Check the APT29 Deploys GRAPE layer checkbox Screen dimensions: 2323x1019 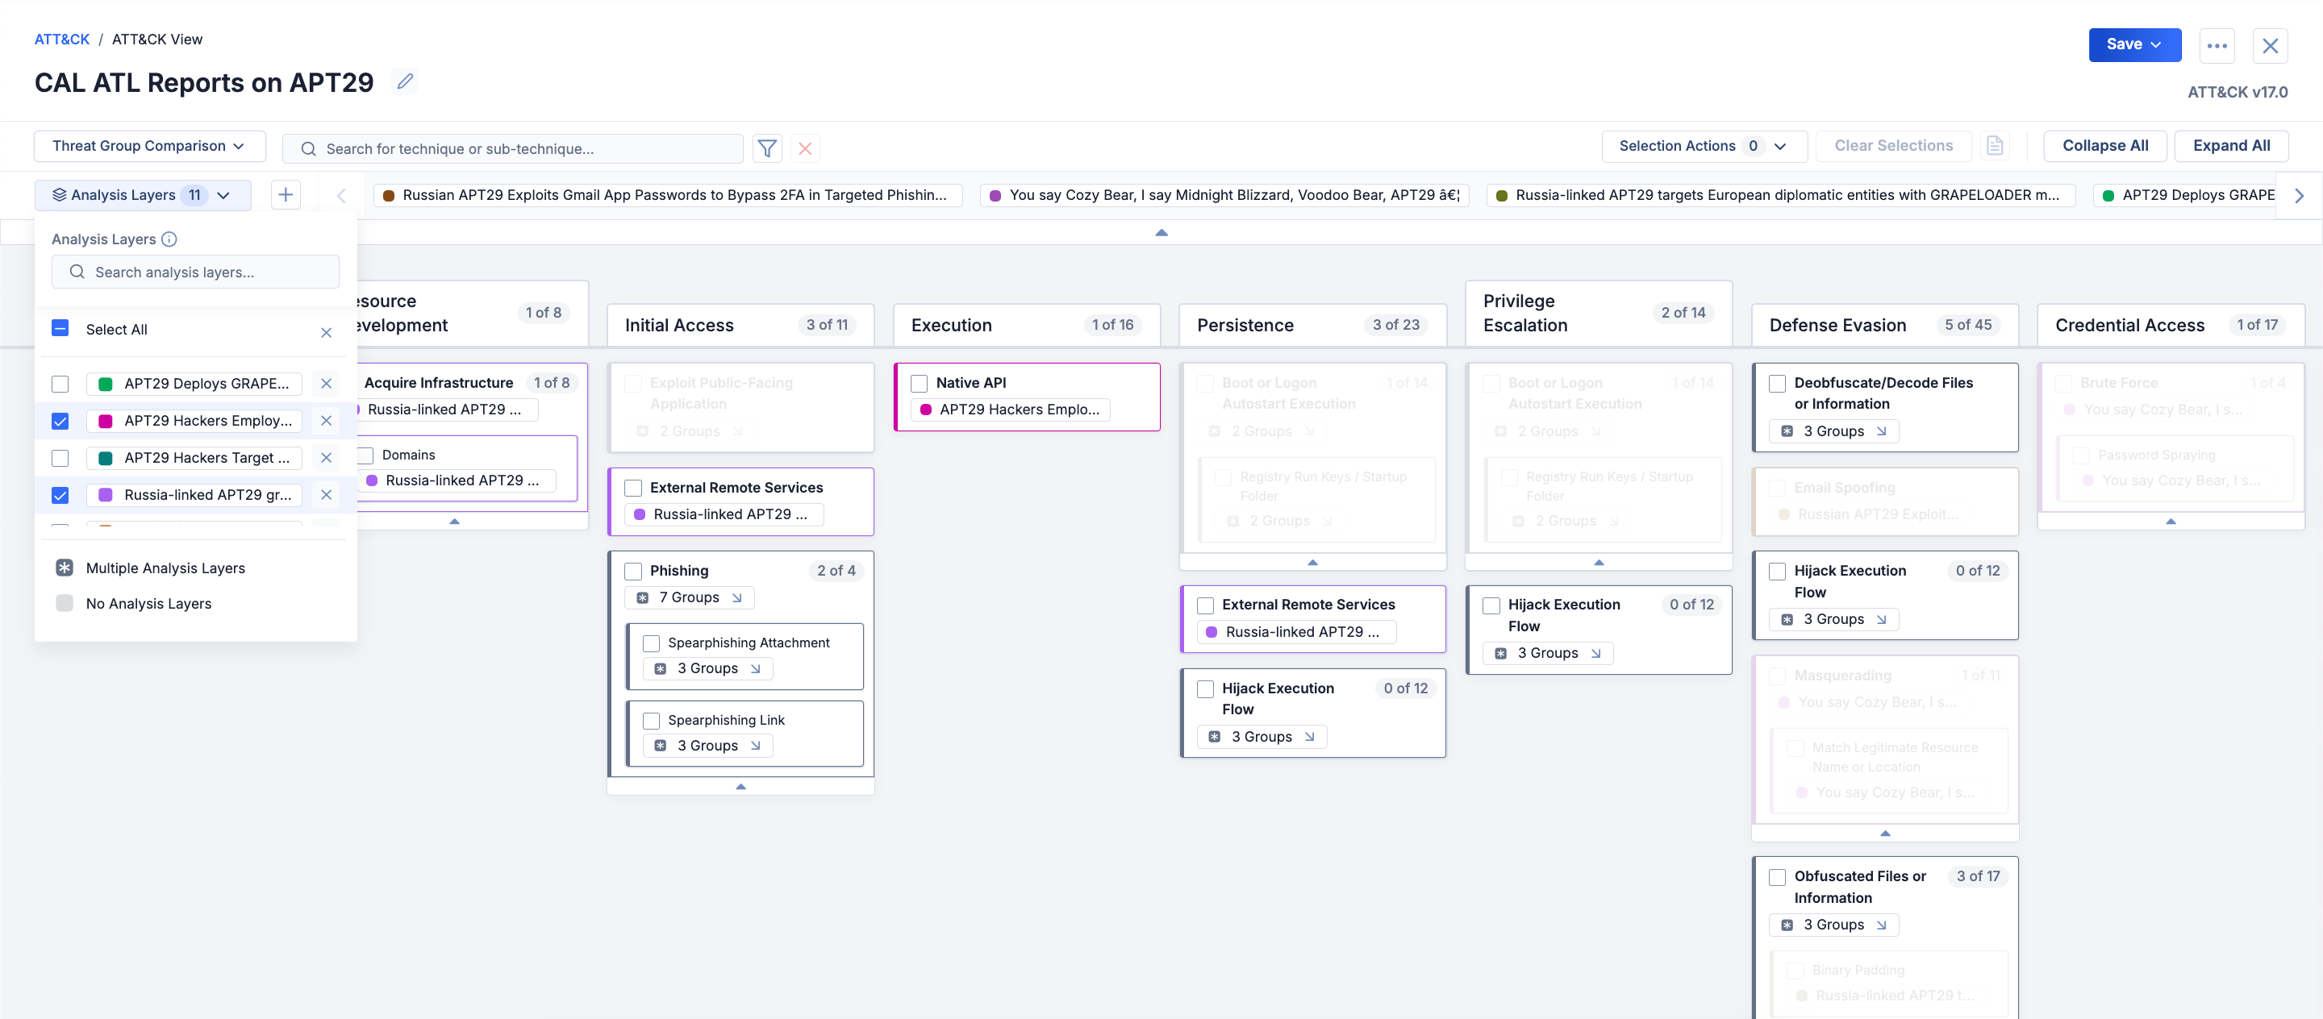pos(60,384)
